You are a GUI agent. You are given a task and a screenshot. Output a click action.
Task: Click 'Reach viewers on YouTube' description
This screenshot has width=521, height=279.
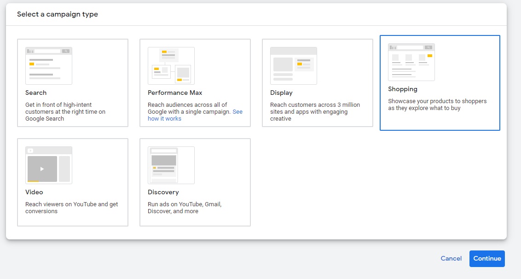(71, 208)
